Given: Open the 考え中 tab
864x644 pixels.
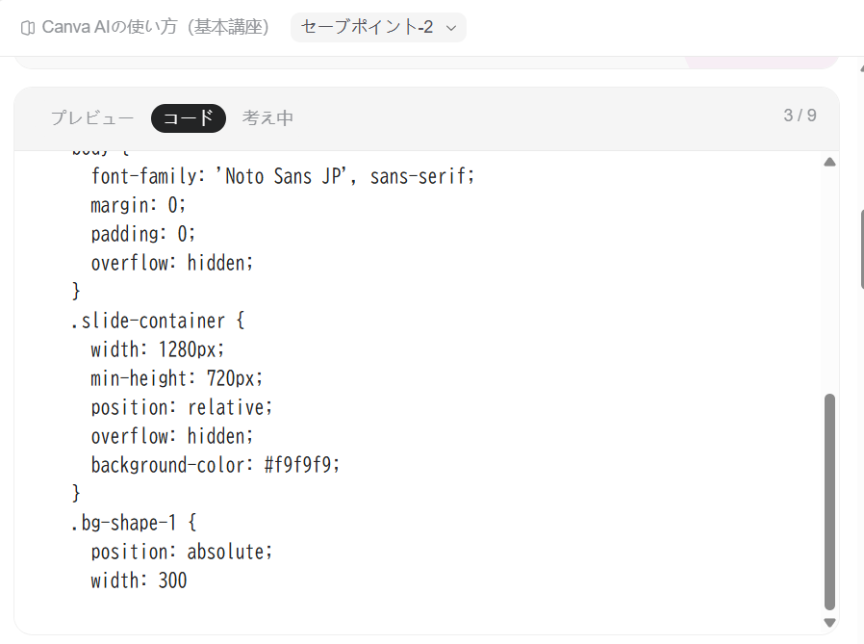Looking at the screenshot, I should click(x=267, y=118).
